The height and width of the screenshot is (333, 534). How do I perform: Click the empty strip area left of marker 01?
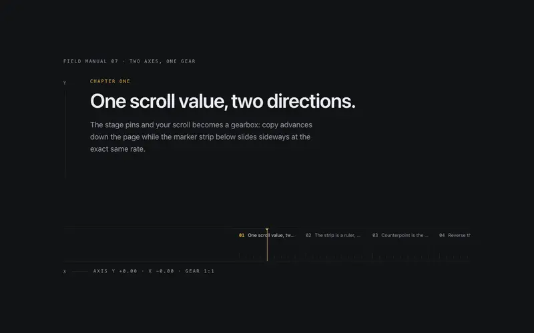[x=151, y=244]
